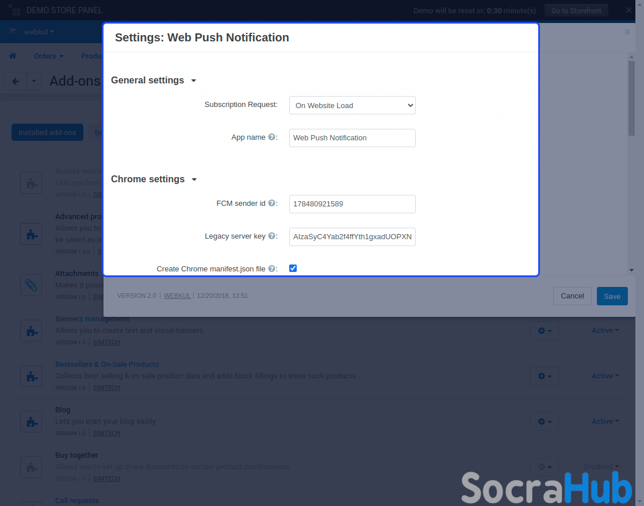Select the Installed add-ons tab

47,132
